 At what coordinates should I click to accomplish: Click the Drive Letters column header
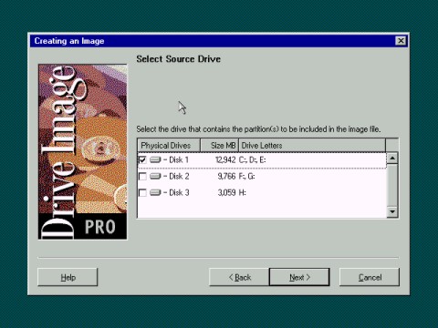pyautogui.click(x=312, y=146)
